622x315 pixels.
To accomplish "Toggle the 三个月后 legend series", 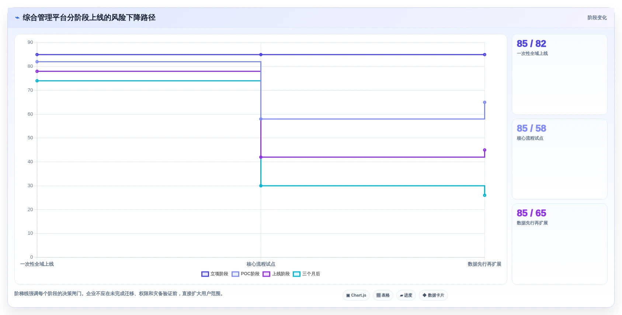I will [x=306, y=274].
